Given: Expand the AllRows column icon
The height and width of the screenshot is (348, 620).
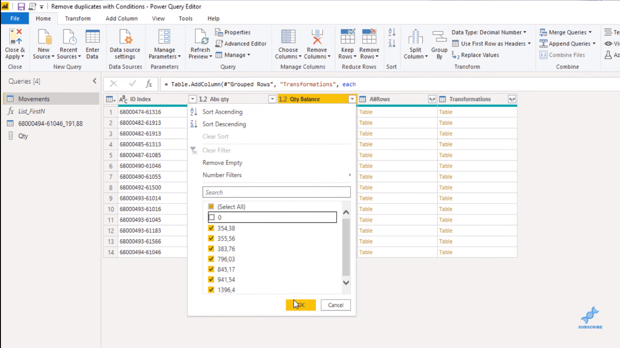Looking at the screenshot, I should 432,99.
